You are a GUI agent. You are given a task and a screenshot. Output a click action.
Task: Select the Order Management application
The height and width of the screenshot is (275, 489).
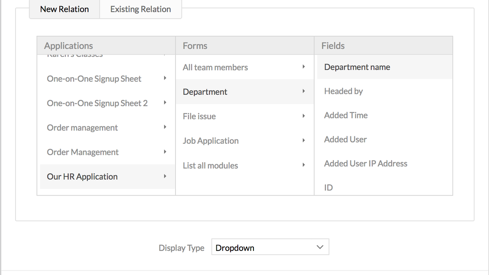click(83, 152)
